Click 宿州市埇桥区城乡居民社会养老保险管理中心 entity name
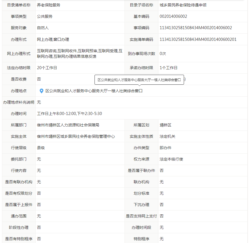Viewport: 251px width, 243px height. tap(76, 136)
